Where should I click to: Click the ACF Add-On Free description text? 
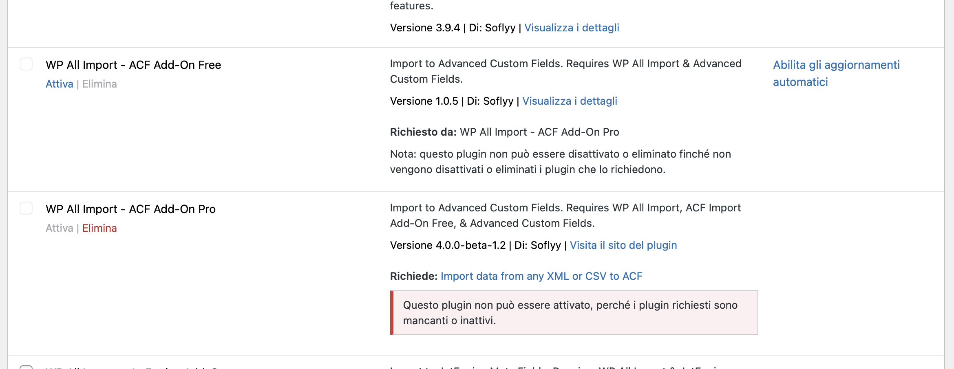(566, 71)
